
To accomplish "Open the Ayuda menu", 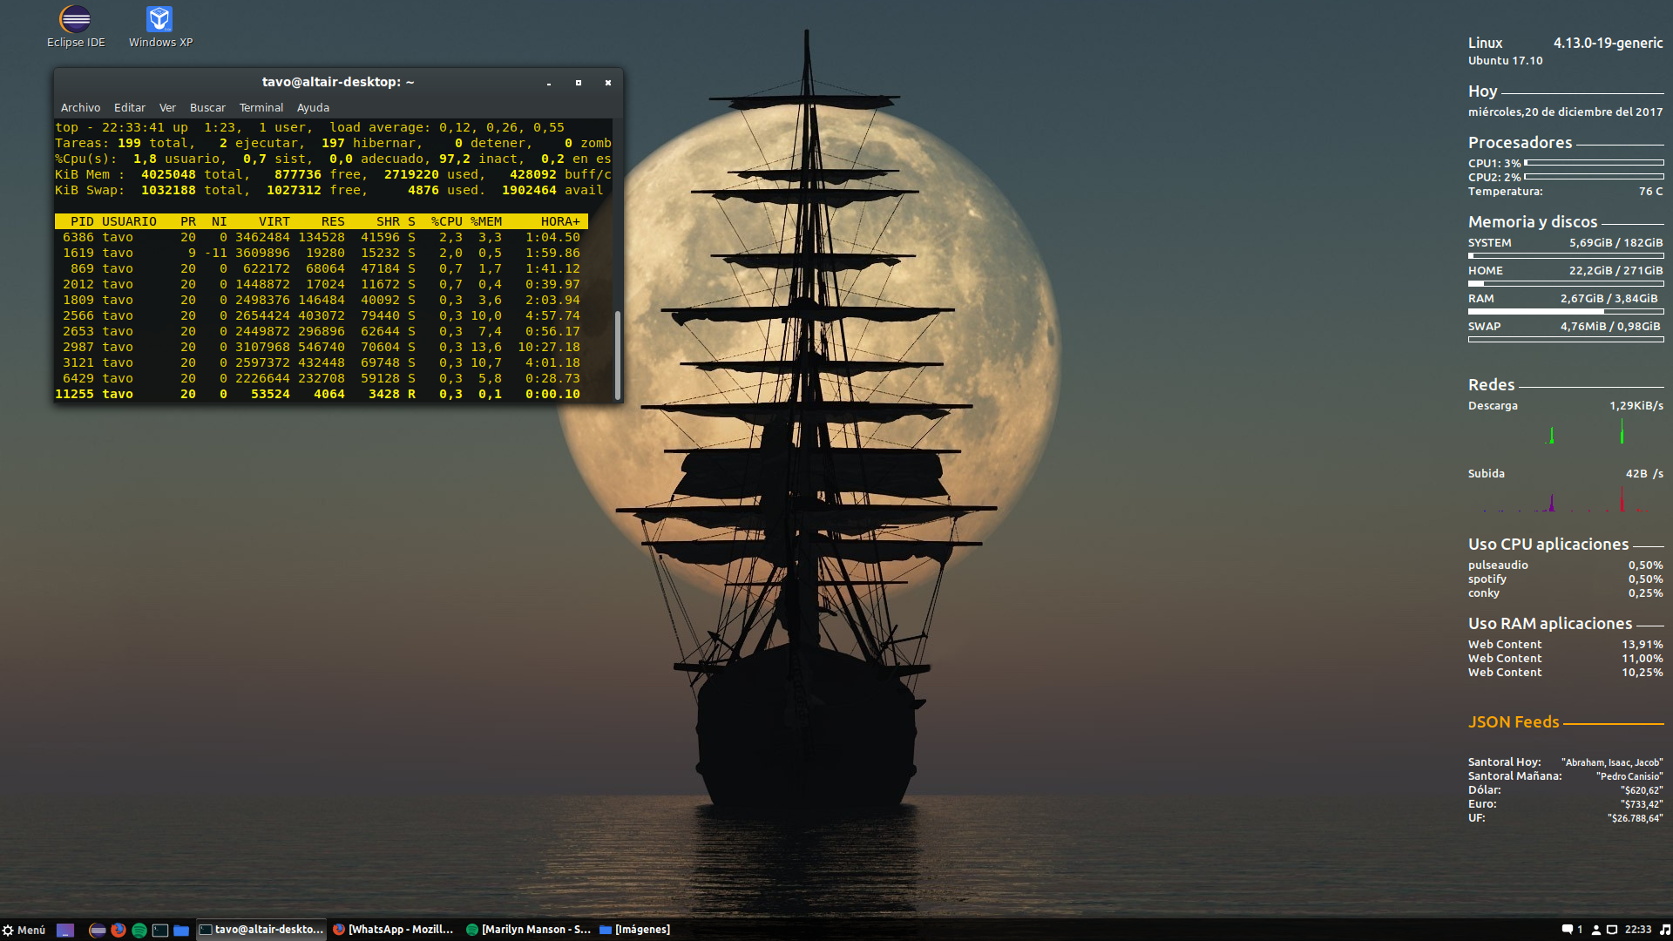I will coord(313,108).
